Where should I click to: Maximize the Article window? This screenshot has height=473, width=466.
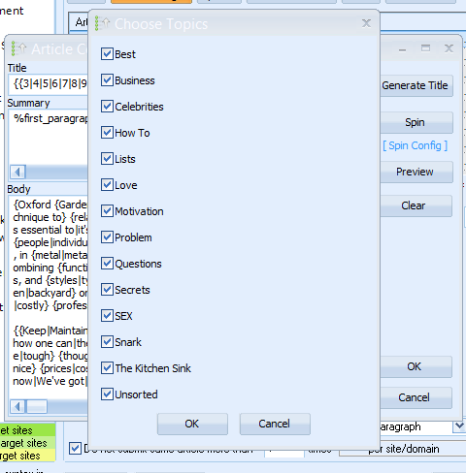pyautogui.click(x=425, y=48)
